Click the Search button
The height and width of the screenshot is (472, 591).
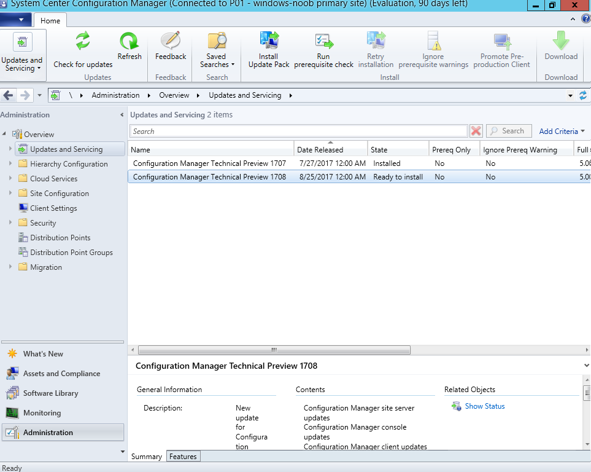coord(509,131)
